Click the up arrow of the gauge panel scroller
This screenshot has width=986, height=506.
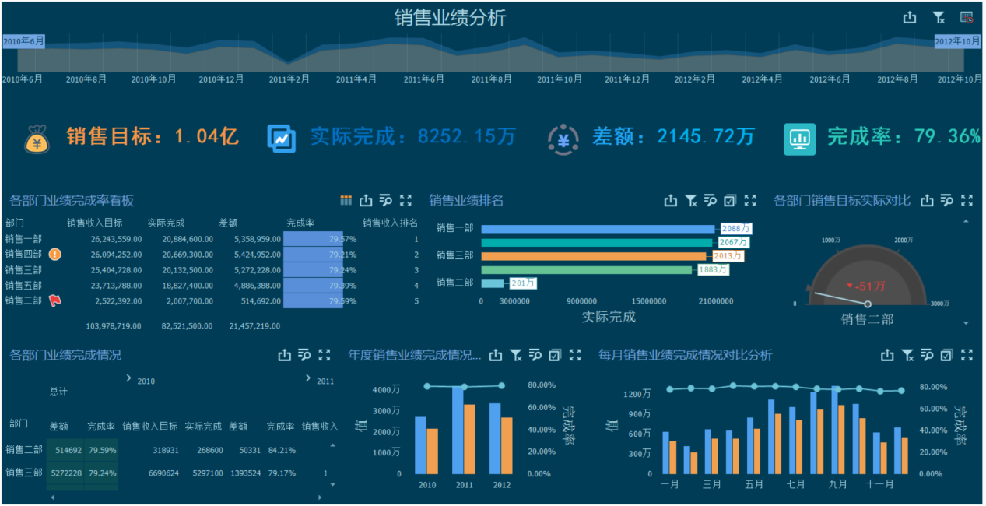(x=967, y=221)
